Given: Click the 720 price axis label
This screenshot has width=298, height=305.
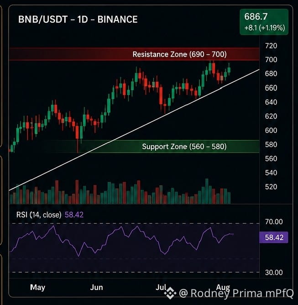Looking at the screenshot, I should click(x=271, y=46).
